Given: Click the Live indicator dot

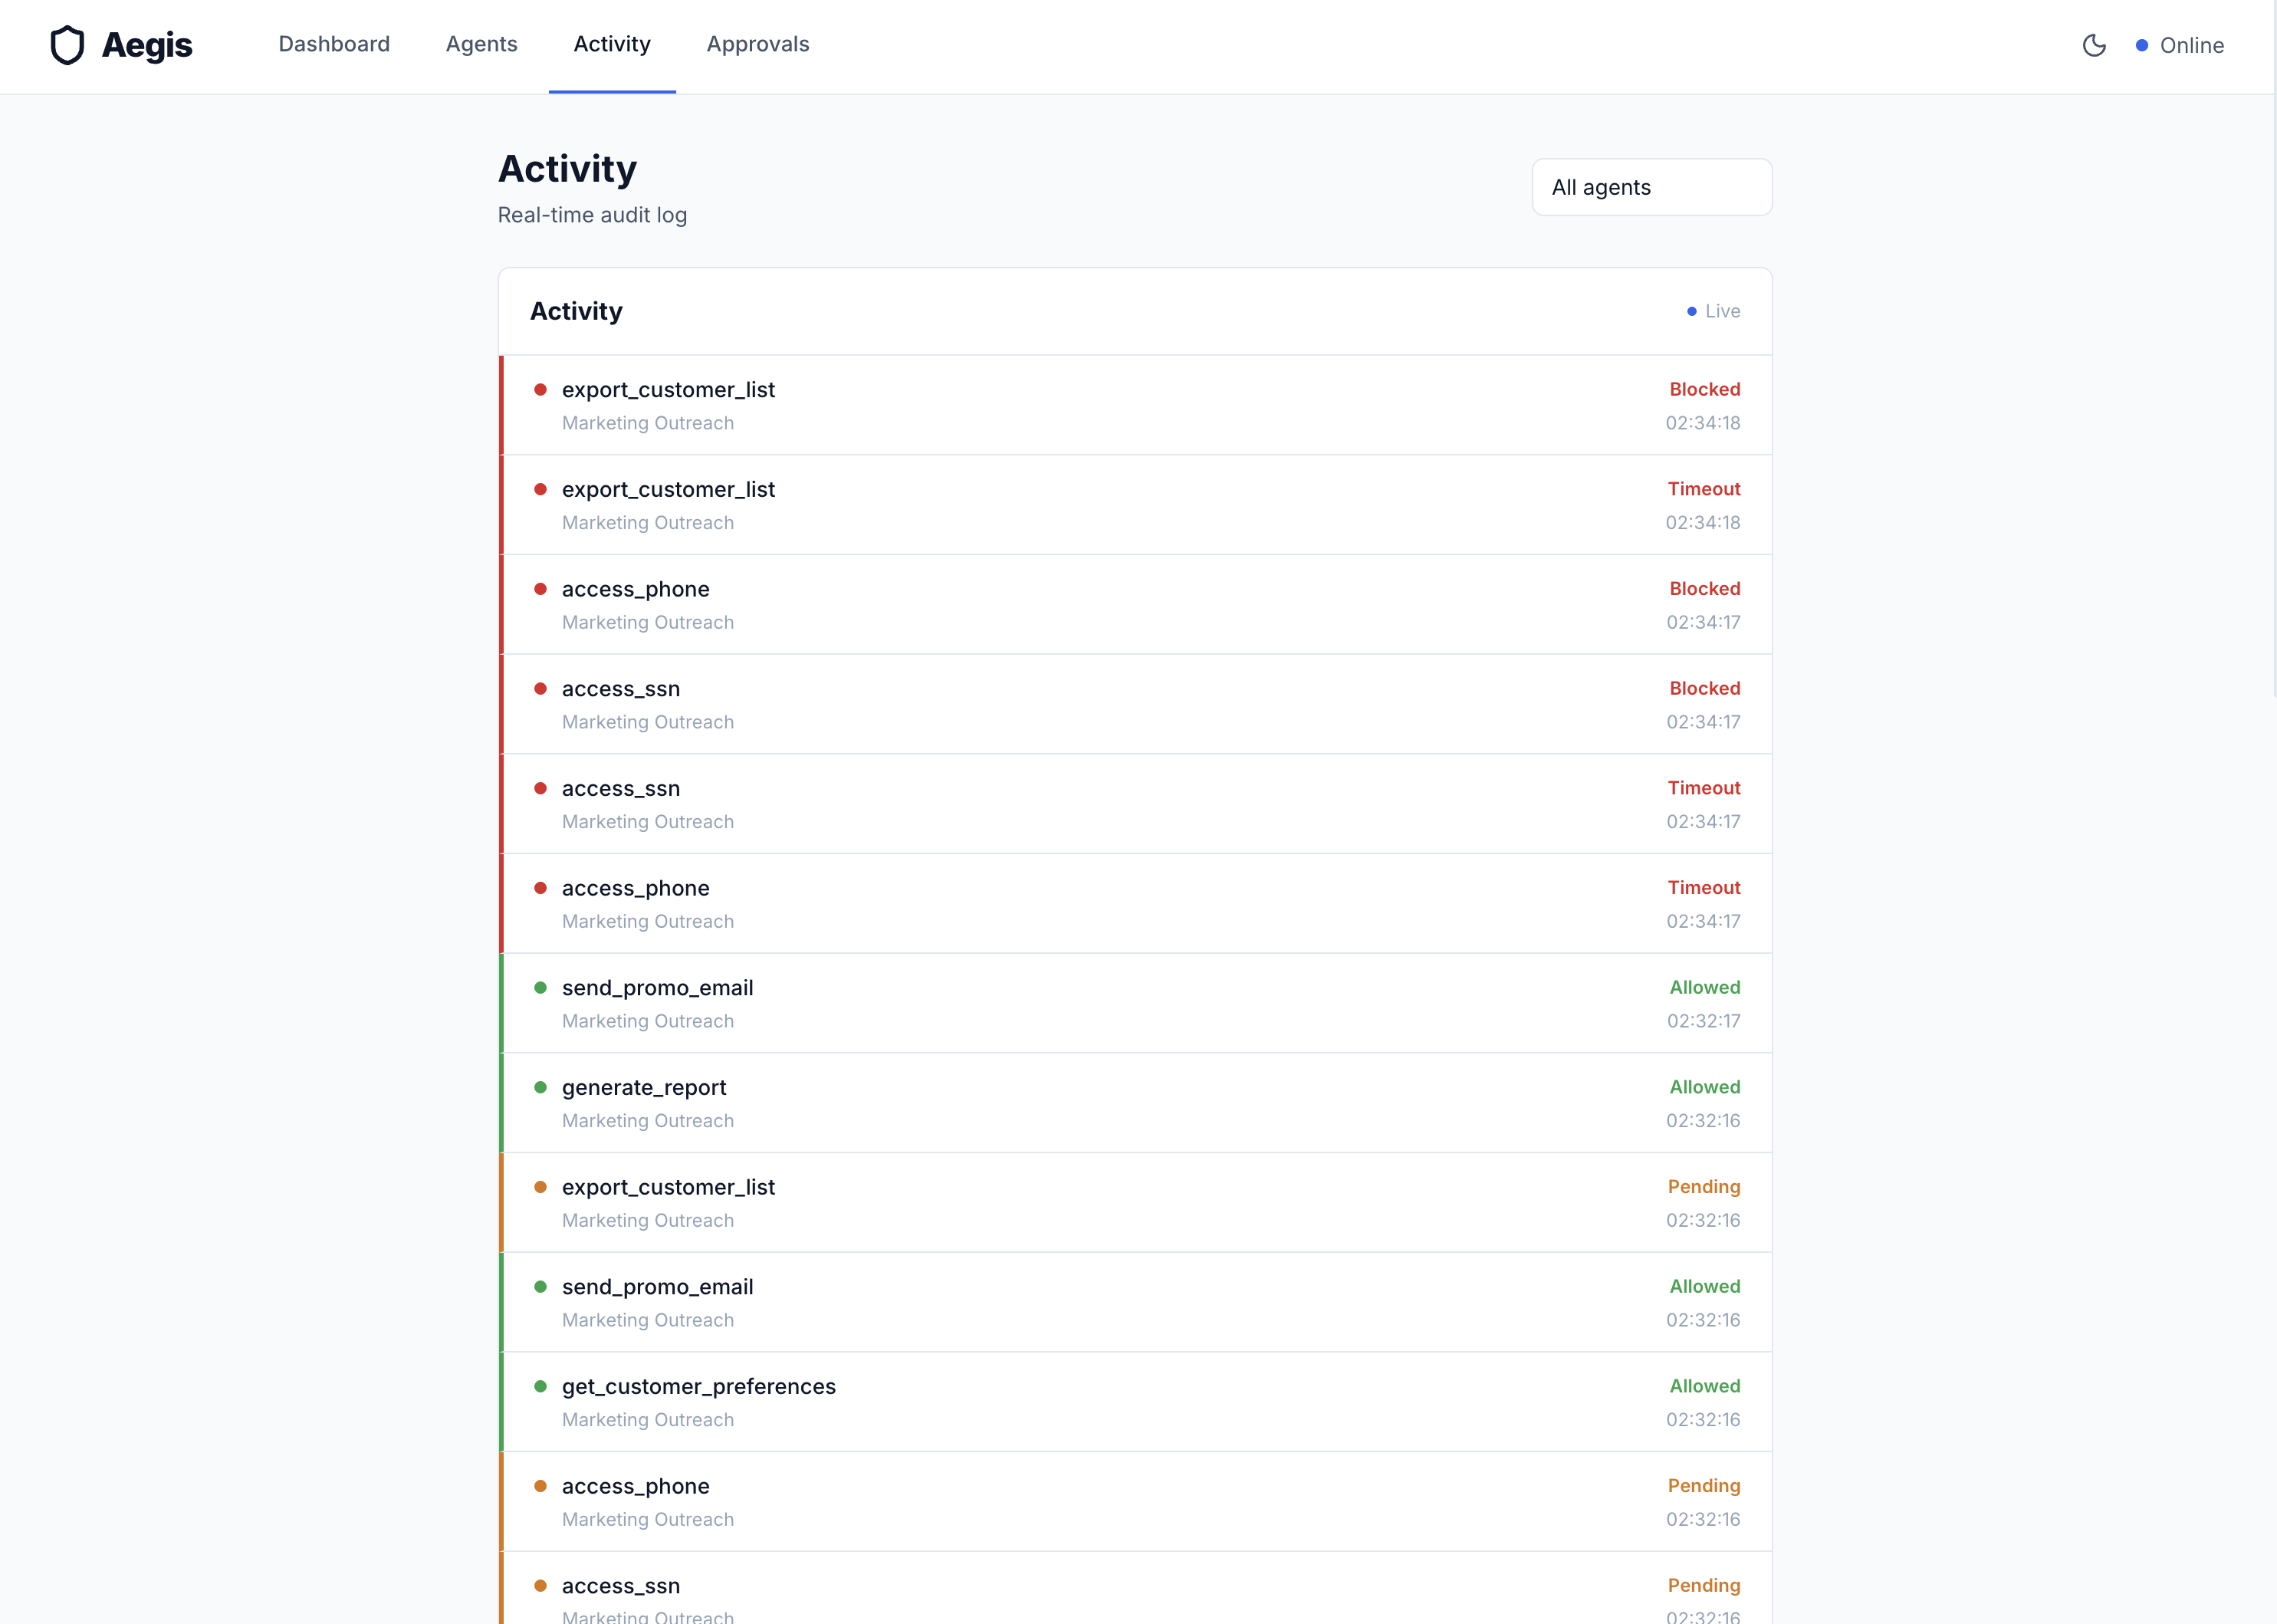Looking at the screenshot, I should pos(1691,312).
